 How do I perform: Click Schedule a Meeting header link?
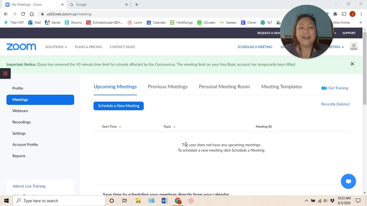[x=255, y=47]
